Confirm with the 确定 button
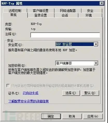The height and width of the screenshot is (123, 108). [51, 116]
